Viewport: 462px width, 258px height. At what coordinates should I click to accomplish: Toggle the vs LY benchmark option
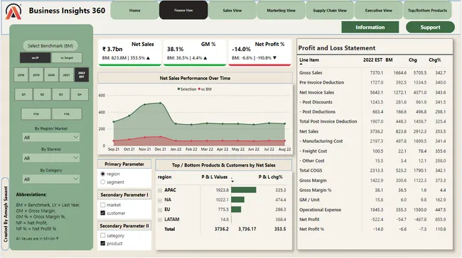[35, 58]
